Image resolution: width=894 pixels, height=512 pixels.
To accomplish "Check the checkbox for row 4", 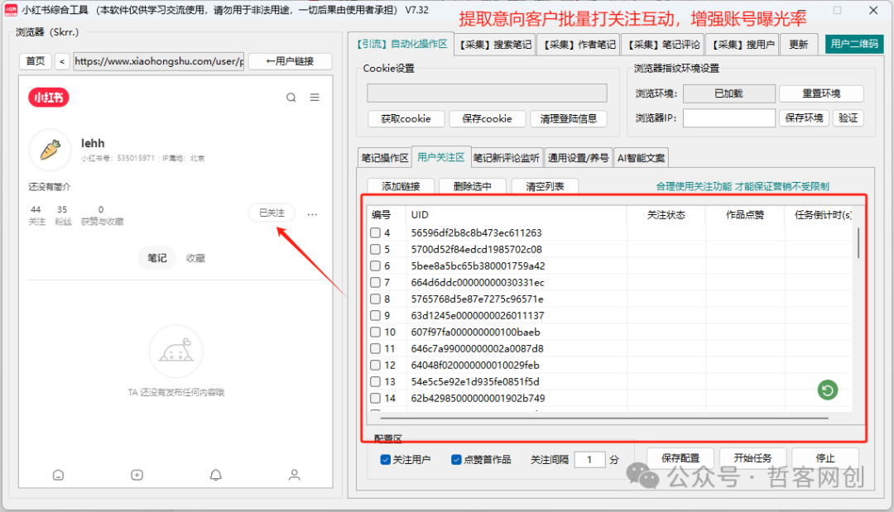I will 375,232.
